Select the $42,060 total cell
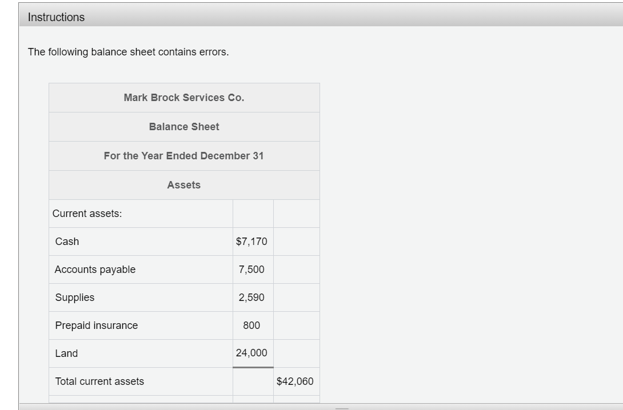 (295, 381)
